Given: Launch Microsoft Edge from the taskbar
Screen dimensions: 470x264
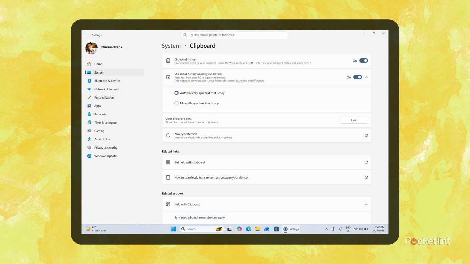Looking at the screenshot, I should pos(248,229).
